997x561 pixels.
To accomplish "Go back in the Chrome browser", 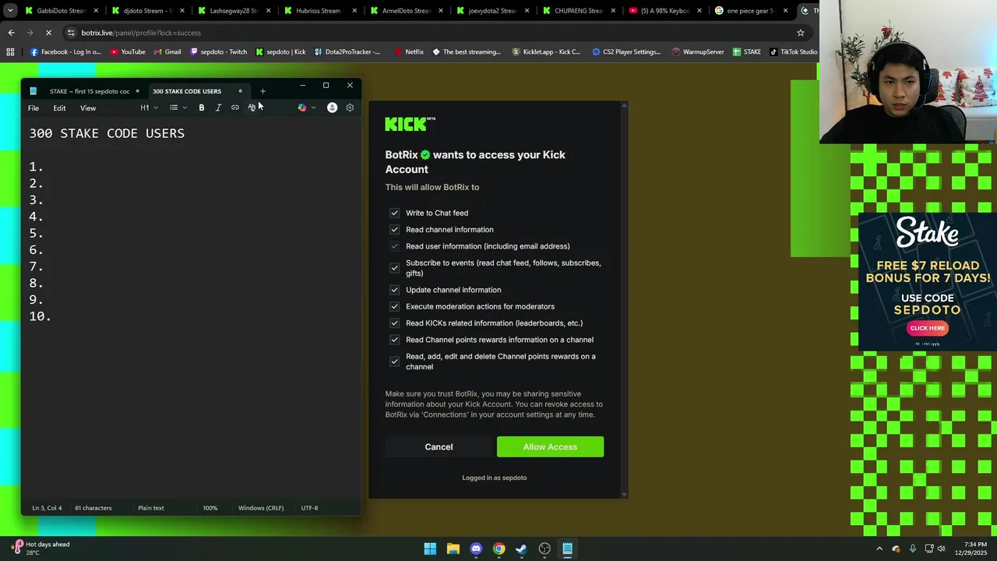I will point(11,33).
